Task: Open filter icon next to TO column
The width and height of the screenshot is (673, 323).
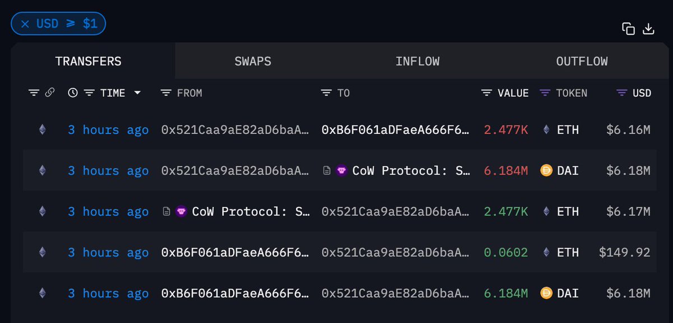Action: [x=326, y=93]
